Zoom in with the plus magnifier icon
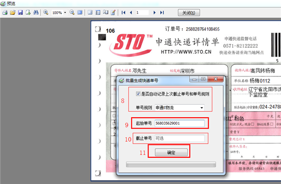This screenshot has width=281, height=184. click(x=46, y=13)
